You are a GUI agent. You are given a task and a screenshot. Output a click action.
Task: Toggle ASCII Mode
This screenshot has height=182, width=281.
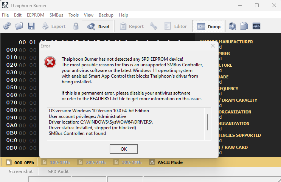(166, 162)
